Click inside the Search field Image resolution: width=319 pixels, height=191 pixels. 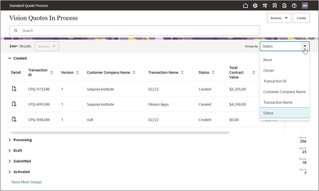coord(88,30)
